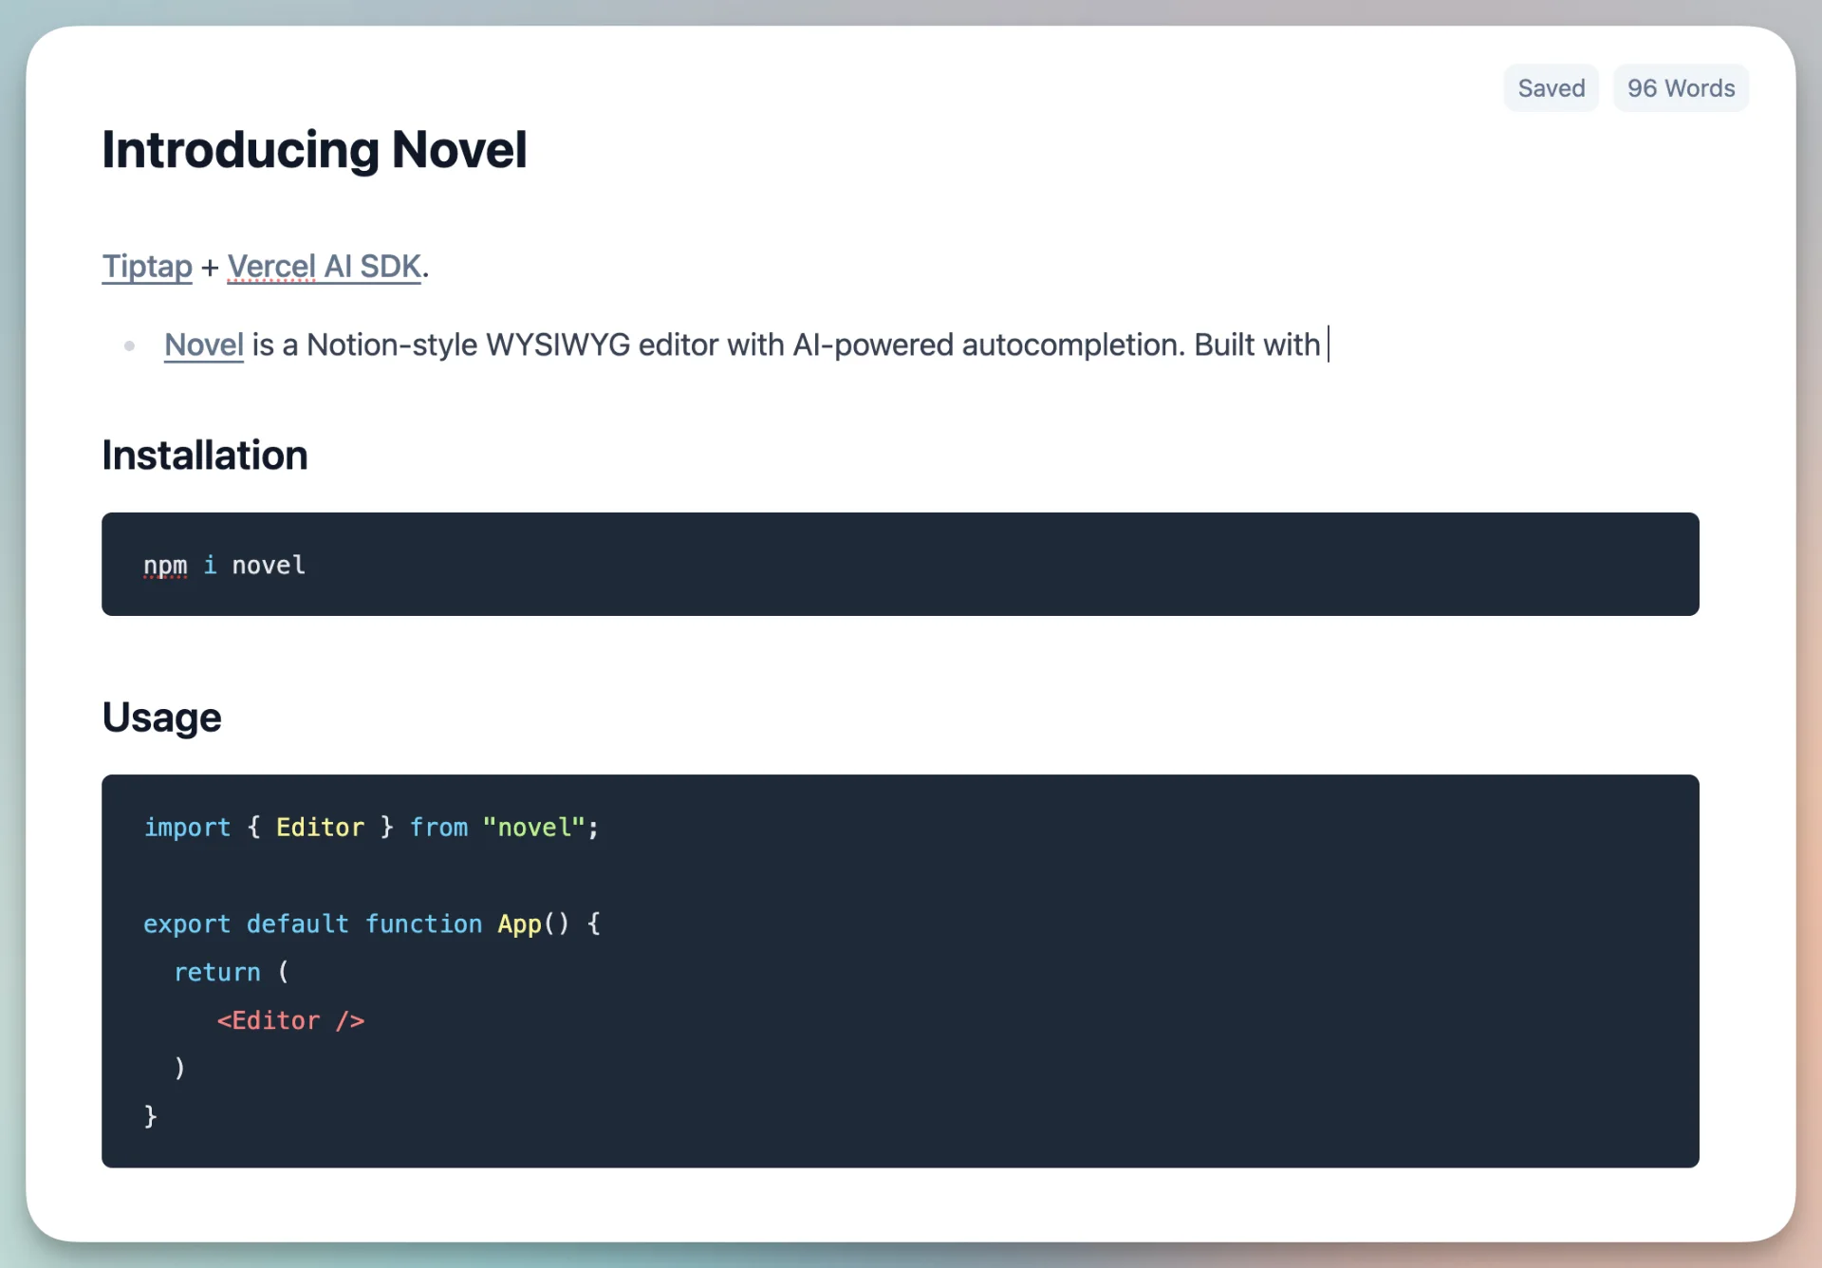The image size is (1822, 1268).
Task: Click the Saved status badge
Action: 1551,88
